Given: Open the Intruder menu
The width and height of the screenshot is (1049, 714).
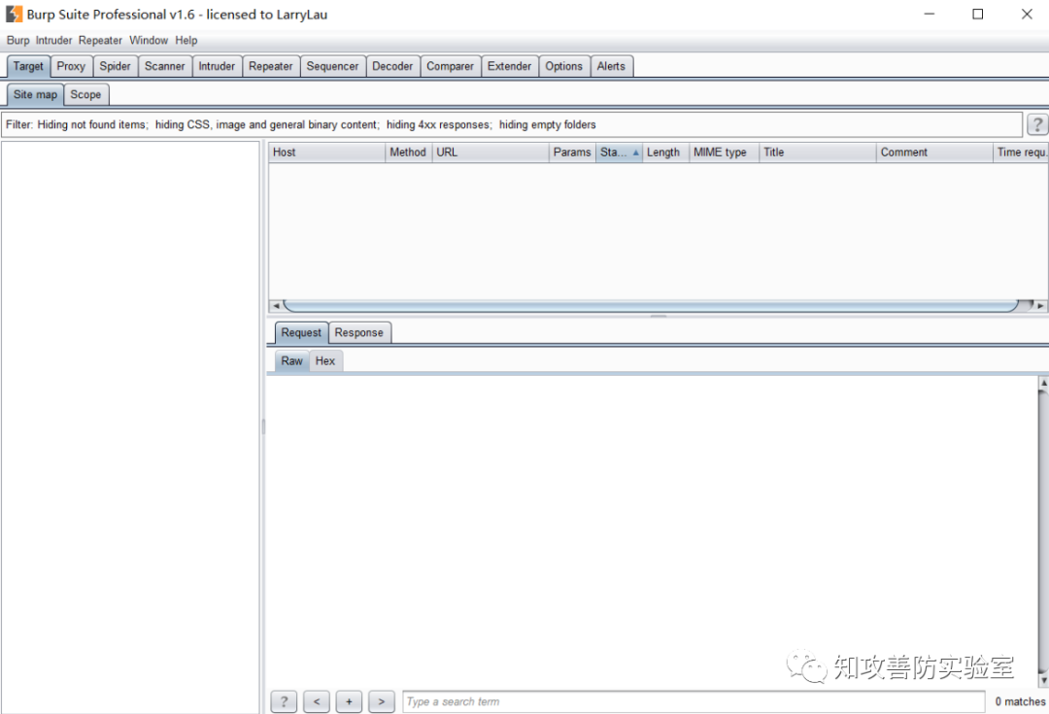Looking at the screenshot, I should click(x=53, y=40).
